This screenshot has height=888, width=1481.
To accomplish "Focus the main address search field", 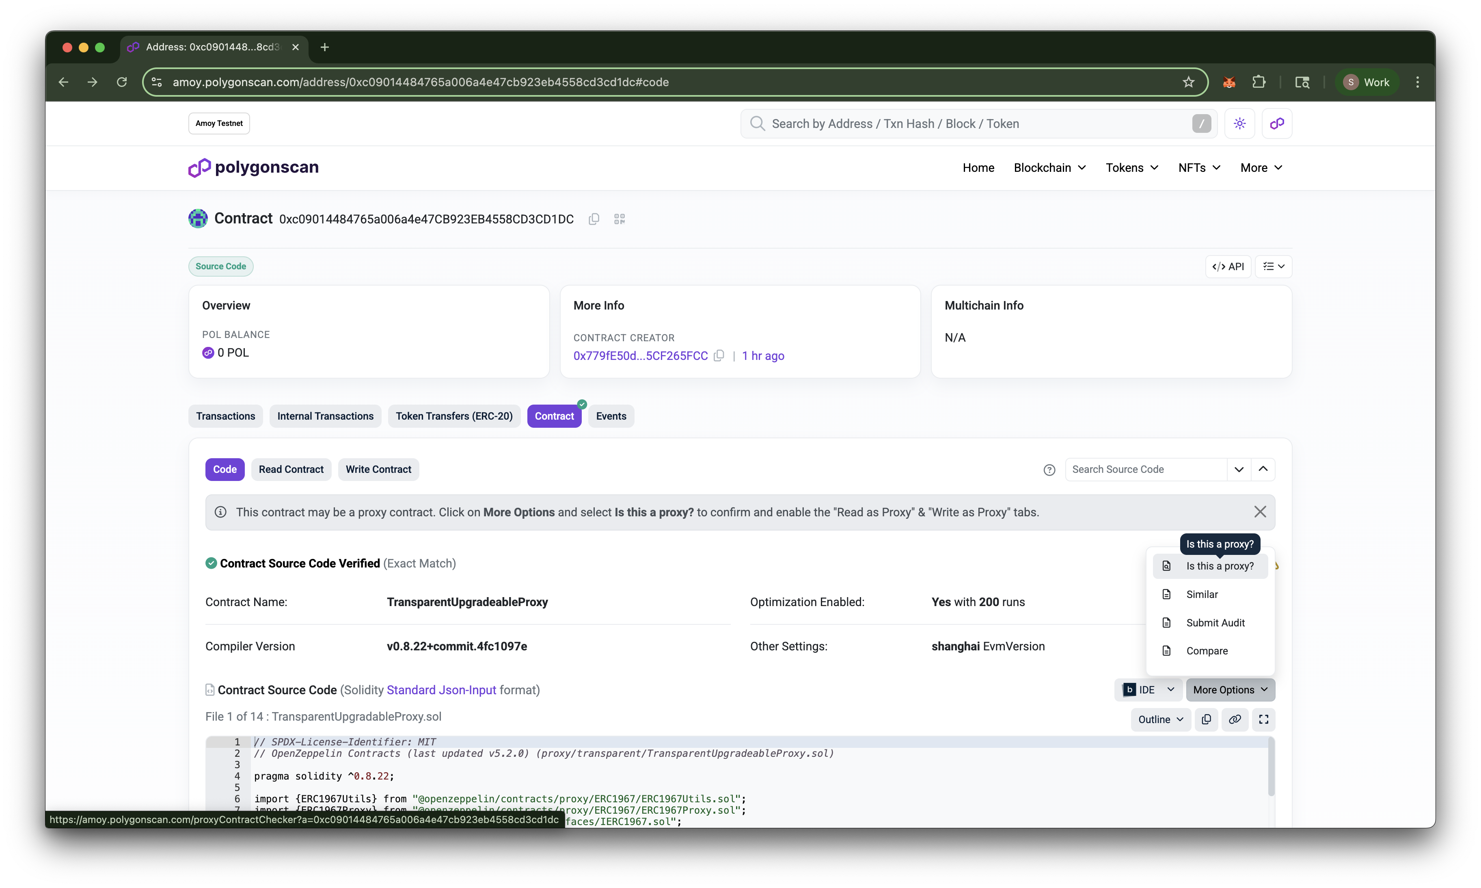I will coord(978,123).
